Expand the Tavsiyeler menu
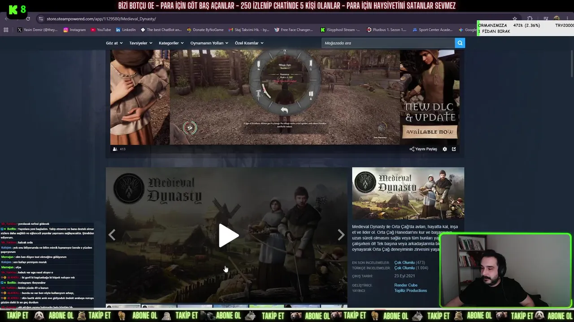Screen dimensions: 574x322 pos(141,43)
